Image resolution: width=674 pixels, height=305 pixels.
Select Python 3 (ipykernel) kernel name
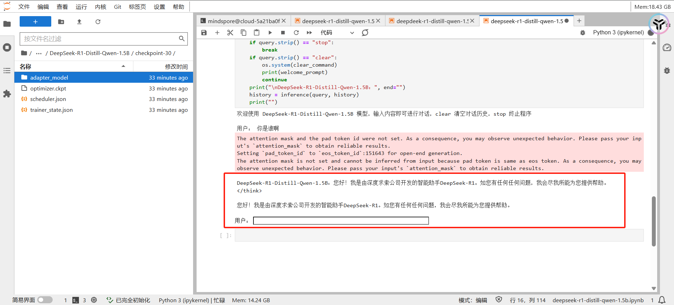click(x=618, y=33)
